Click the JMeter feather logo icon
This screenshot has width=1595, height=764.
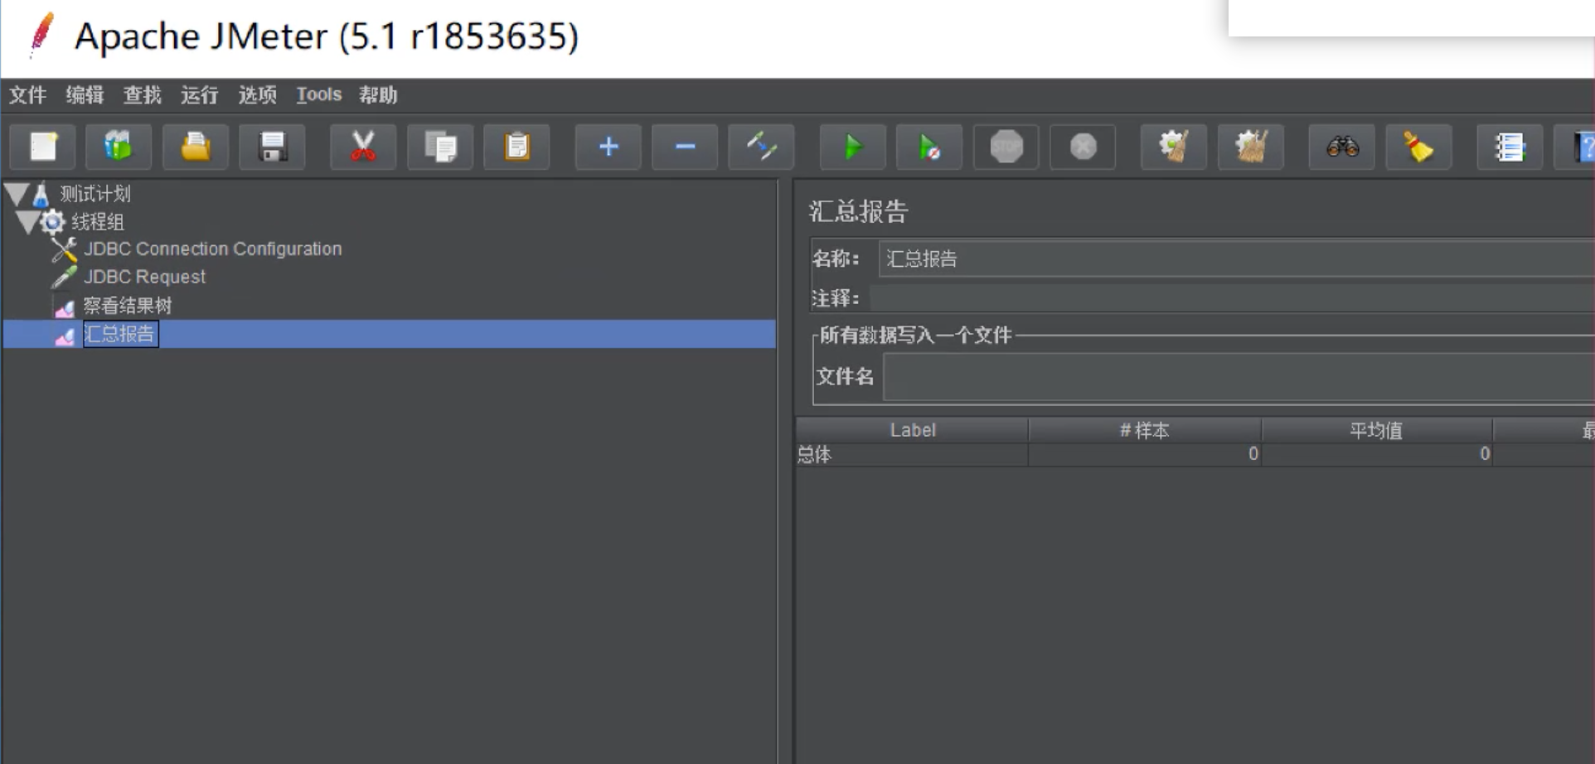point(41,36)
